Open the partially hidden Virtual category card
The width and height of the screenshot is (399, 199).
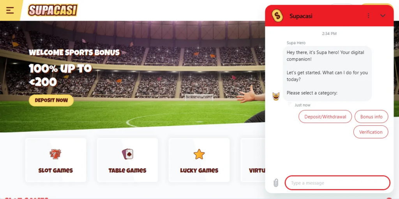point(252,160)
